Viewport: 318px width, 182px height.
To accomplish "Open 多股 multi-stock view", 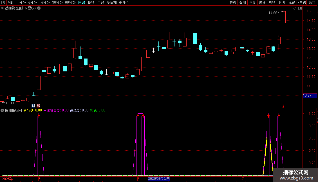I will (252, 3).
